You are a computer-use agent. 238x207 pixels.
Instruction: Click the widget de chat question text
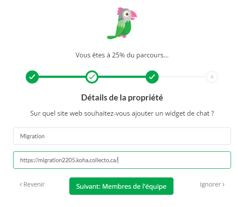point(122,114)
